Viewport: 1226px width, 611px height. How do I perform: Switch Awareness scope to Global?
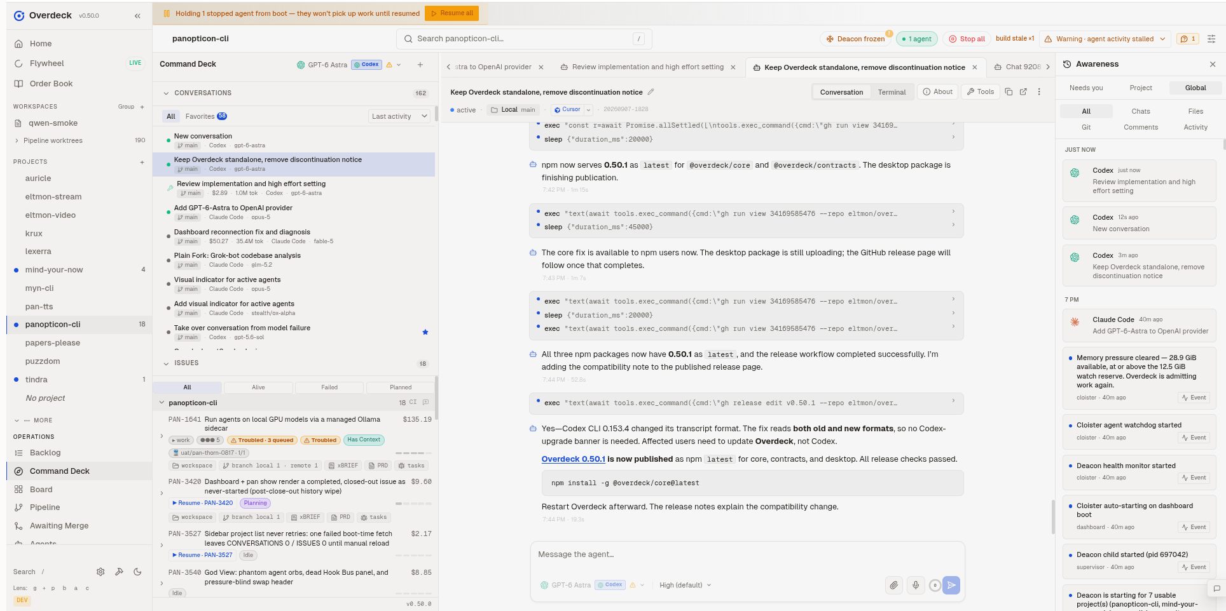point(1195,88)
